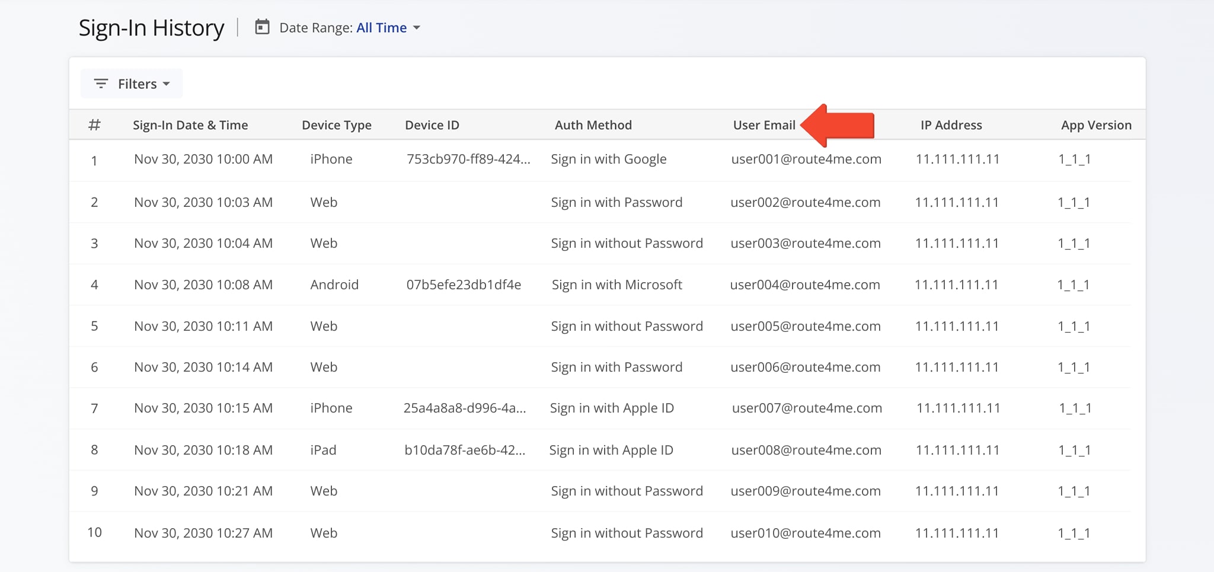
Task: Select email user001@route4me.com in row 1
Action: (x=806, y=159)
